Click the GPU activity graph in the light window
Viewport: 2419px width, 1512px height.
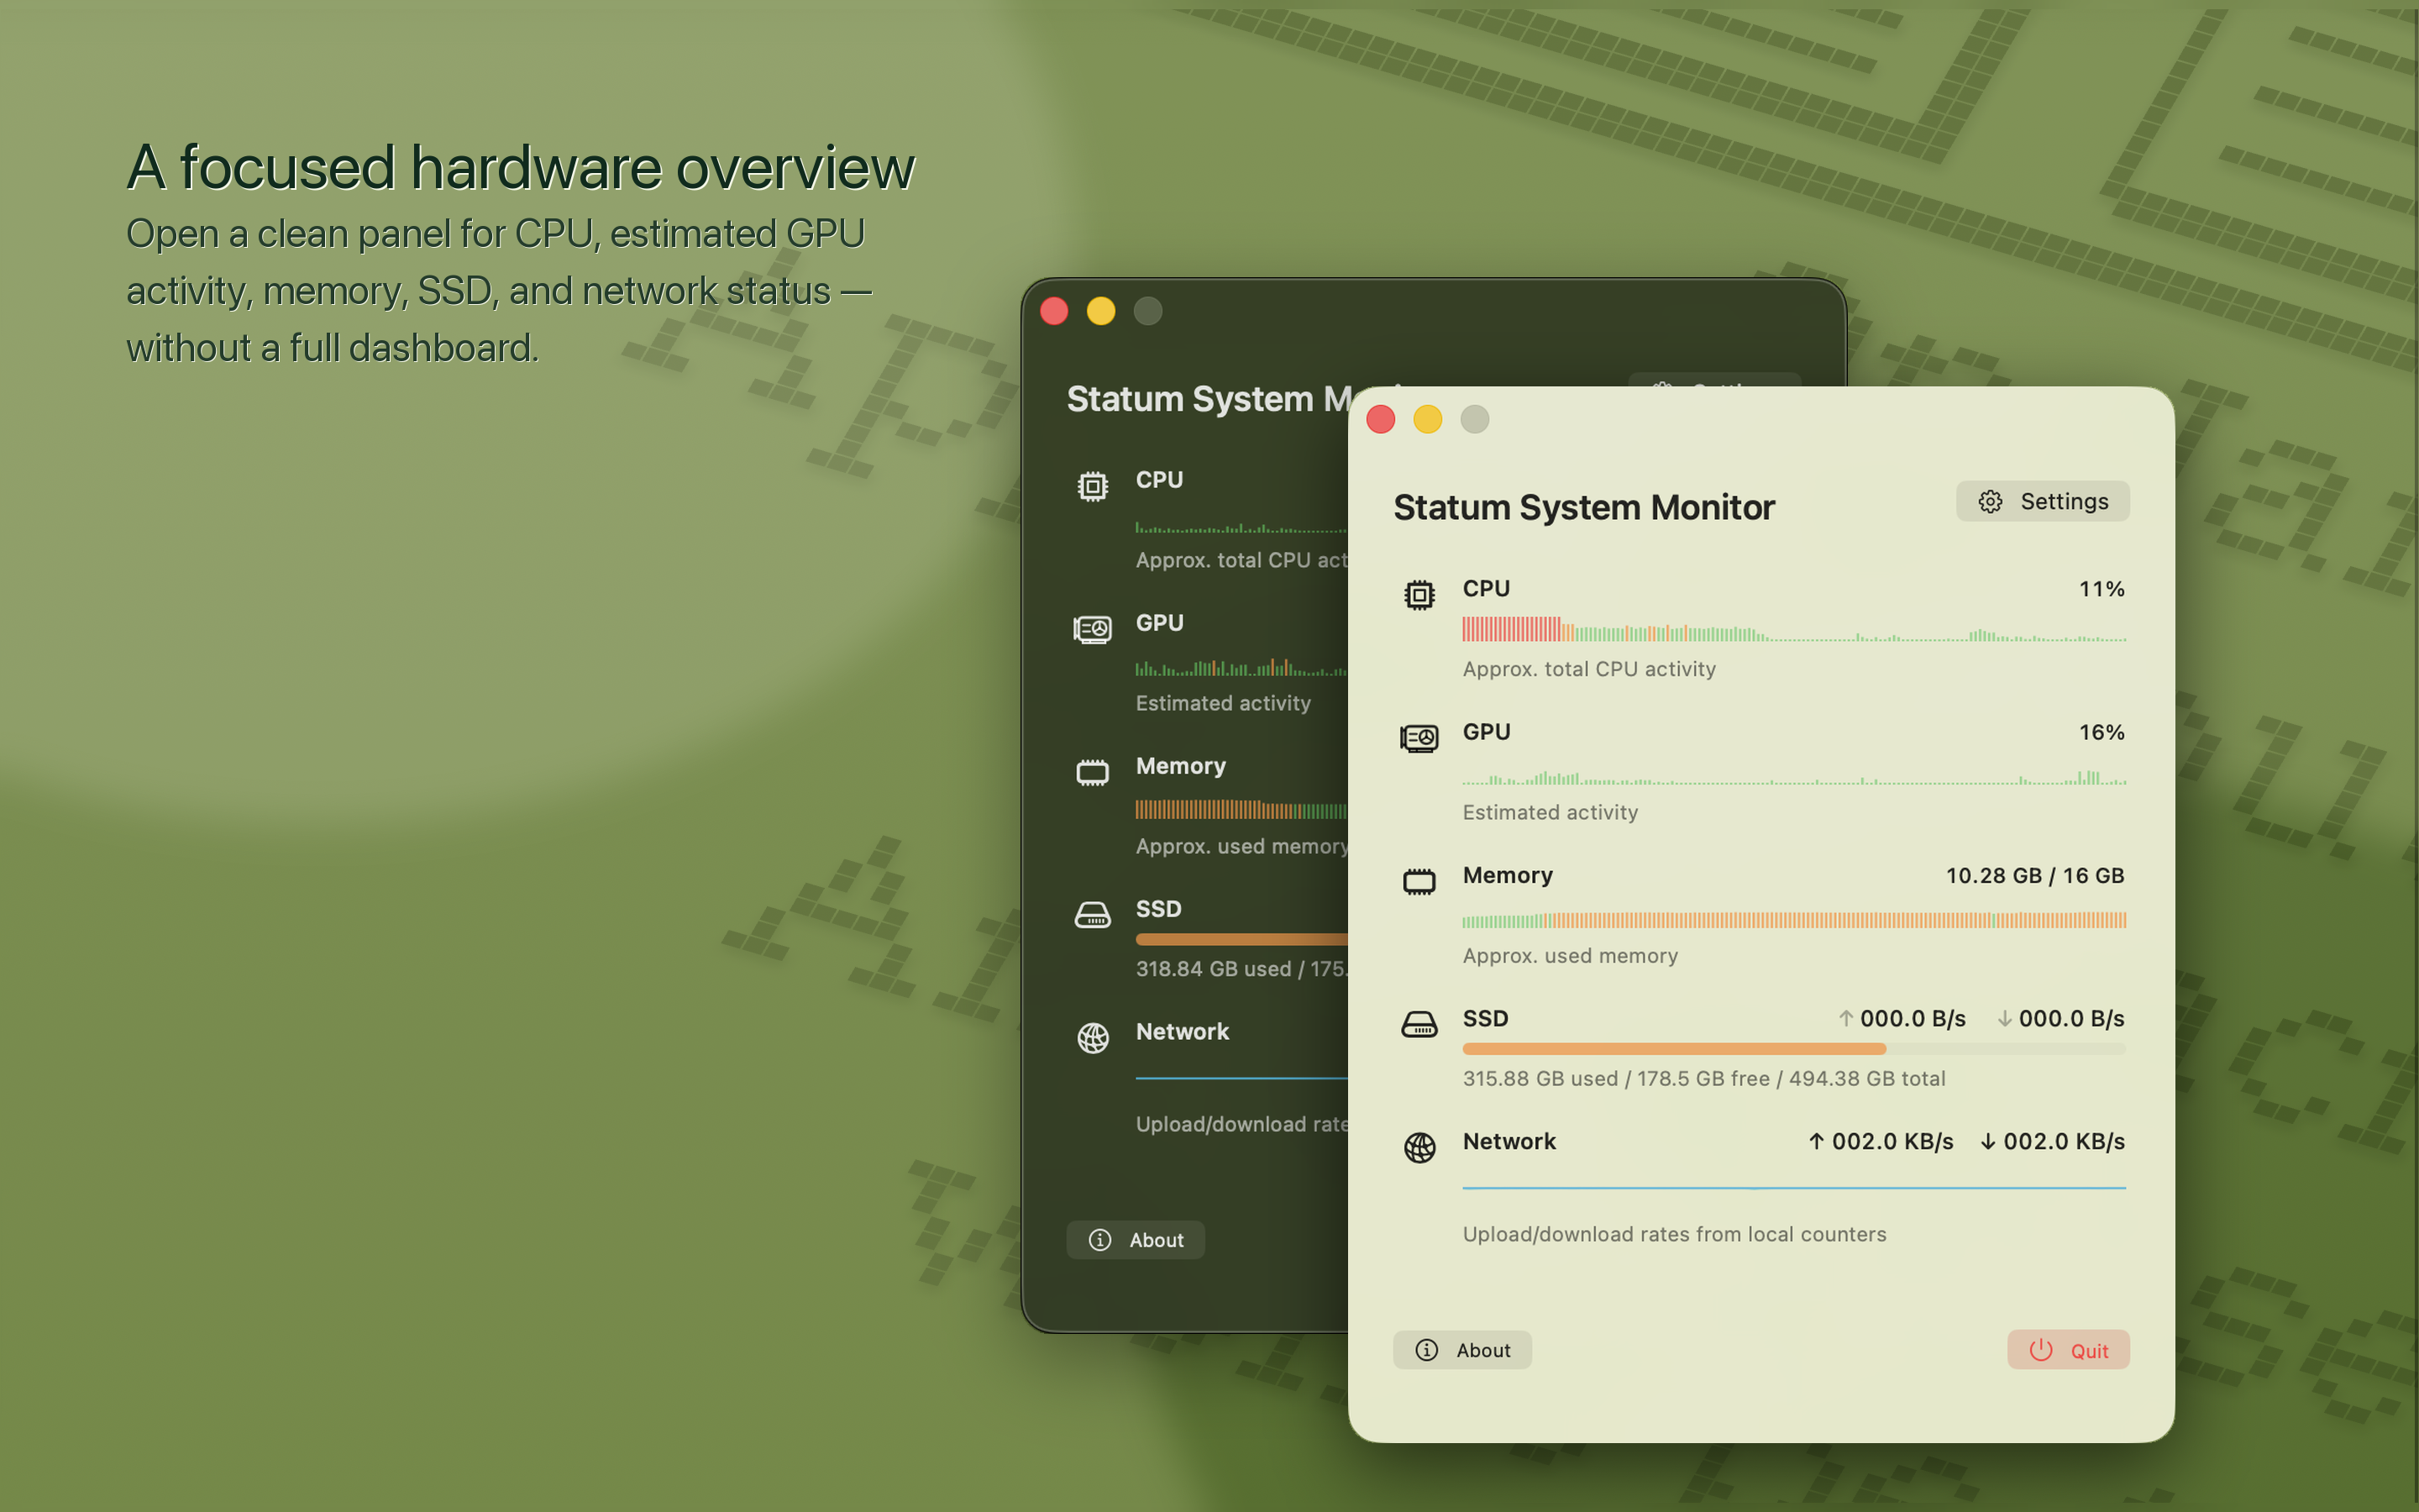pos(1793,777)
